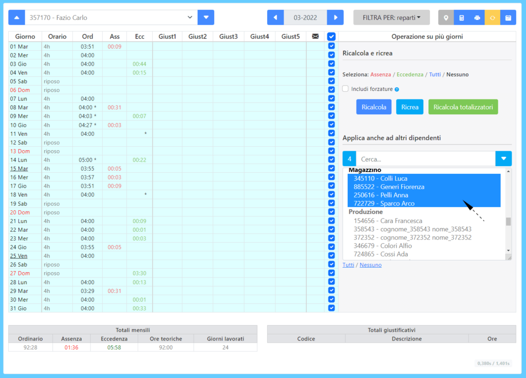Click the Includi forzature info icon
526x378 pixels.
point(397,89)
